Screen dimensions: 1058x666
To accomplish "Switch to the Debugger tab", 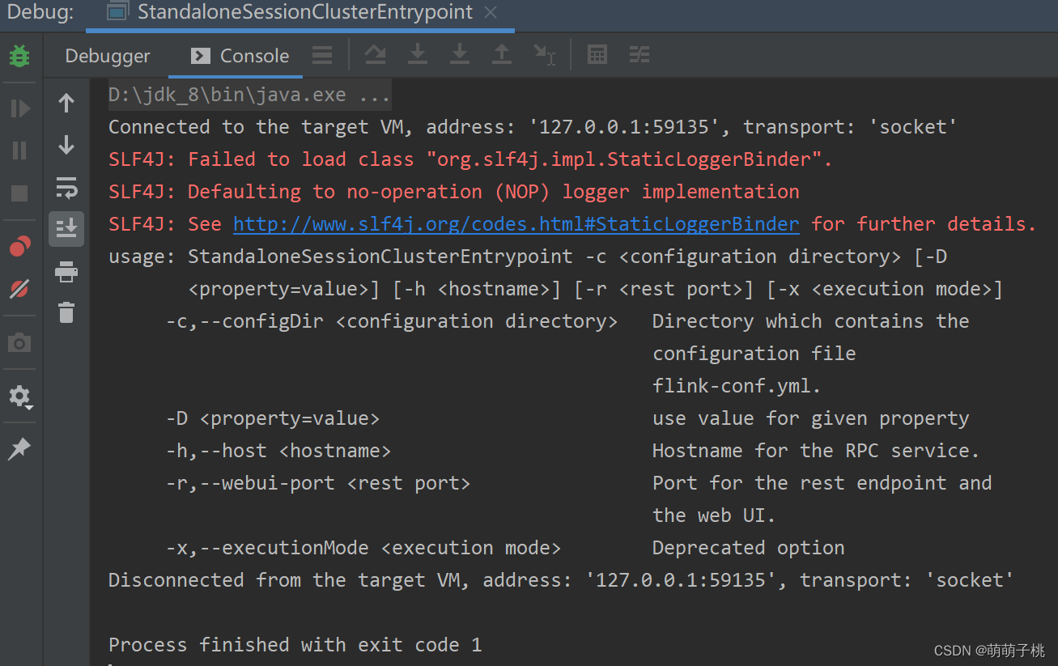I will (108, 56).
